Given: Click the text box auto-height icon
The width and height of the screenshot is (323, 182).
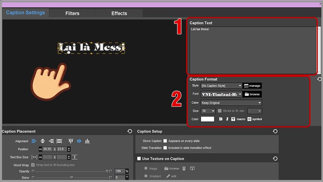Looking at the screenshot, I should [x=75, y=157].
